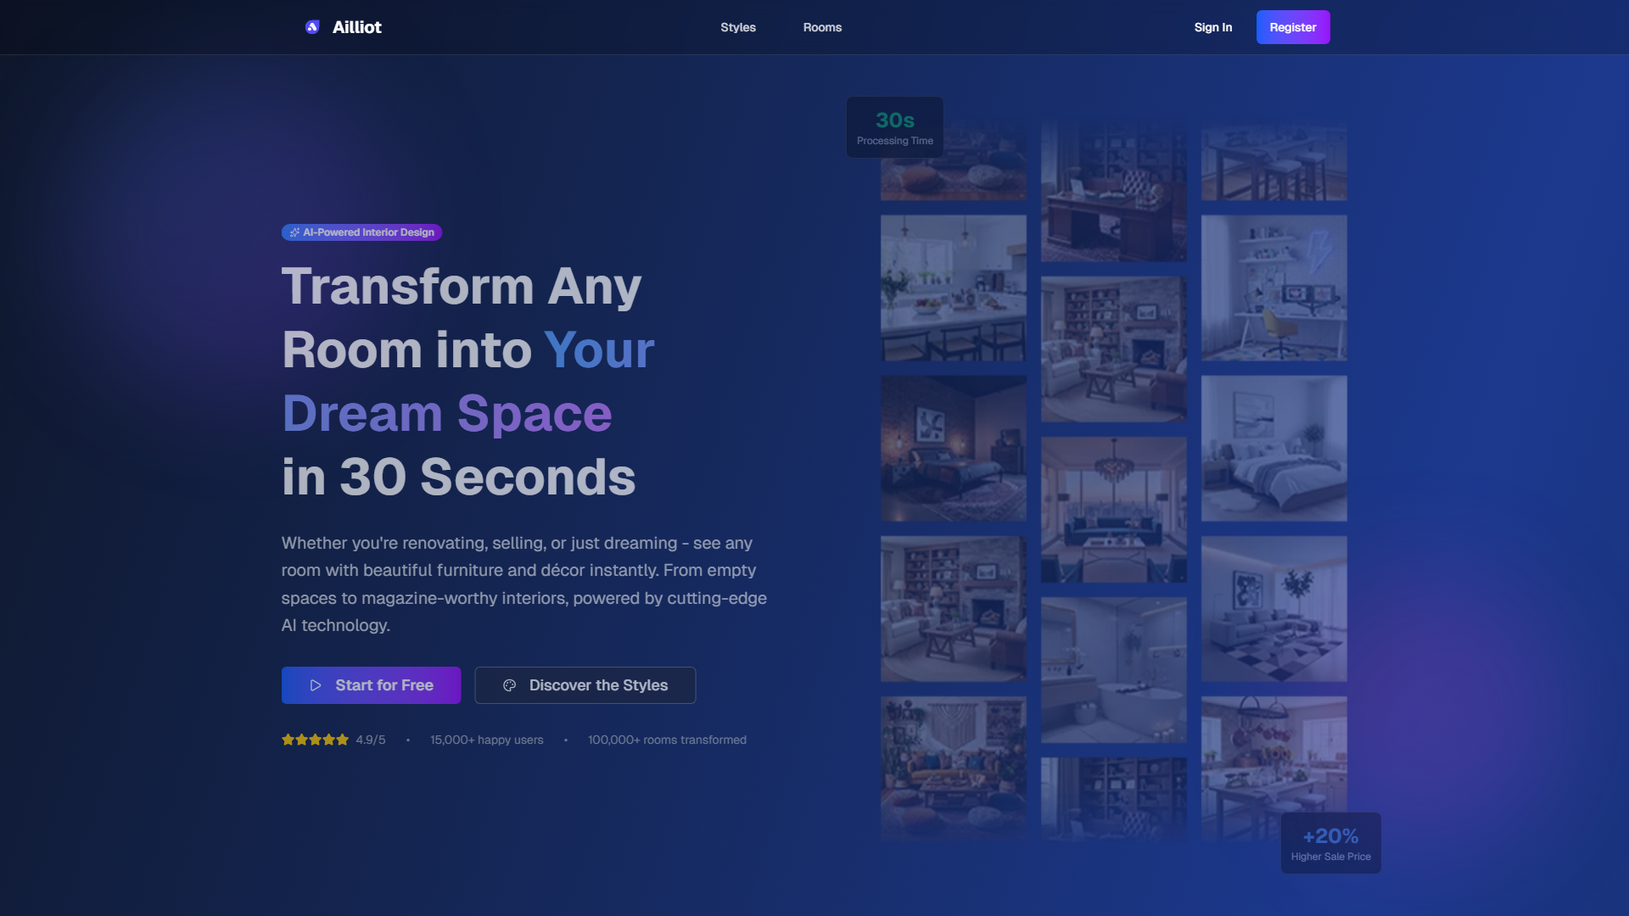Click the sparkle icon on AI-Powered badge
This screenshot has width=1629, height=916.
coord(294,232)
